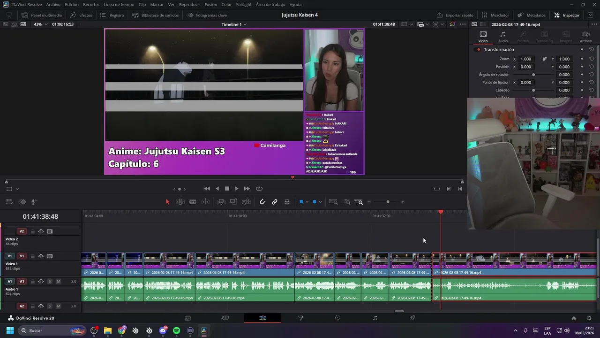600x338 pixels.
Task: Collapse the Transformación section
Action: (x=499, y=49)
